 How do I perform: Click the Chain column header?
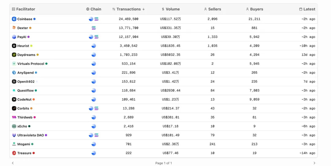coord(94,9)
